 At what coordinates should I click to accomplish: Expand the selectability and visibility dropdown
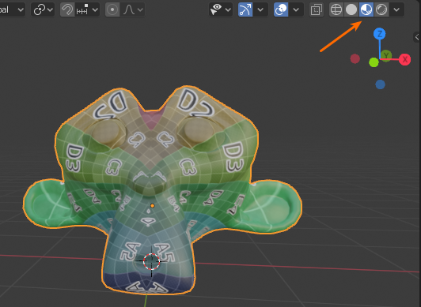[x=228, y=10]
